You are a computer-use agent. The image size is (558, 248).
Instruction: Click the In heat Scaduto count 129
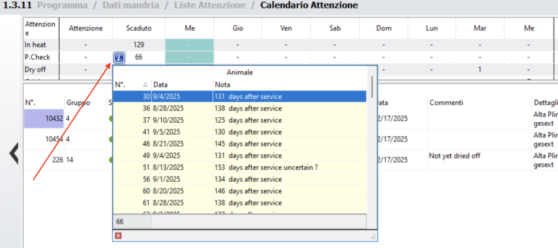point(138,45)
